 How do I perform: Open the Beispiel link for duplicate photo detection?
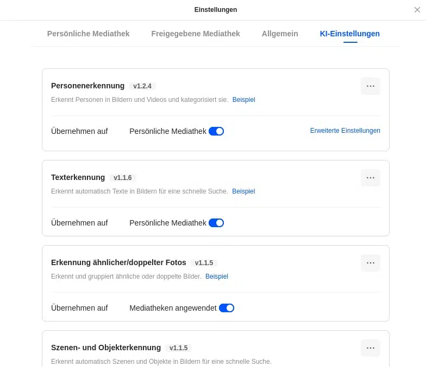(217, 276)
